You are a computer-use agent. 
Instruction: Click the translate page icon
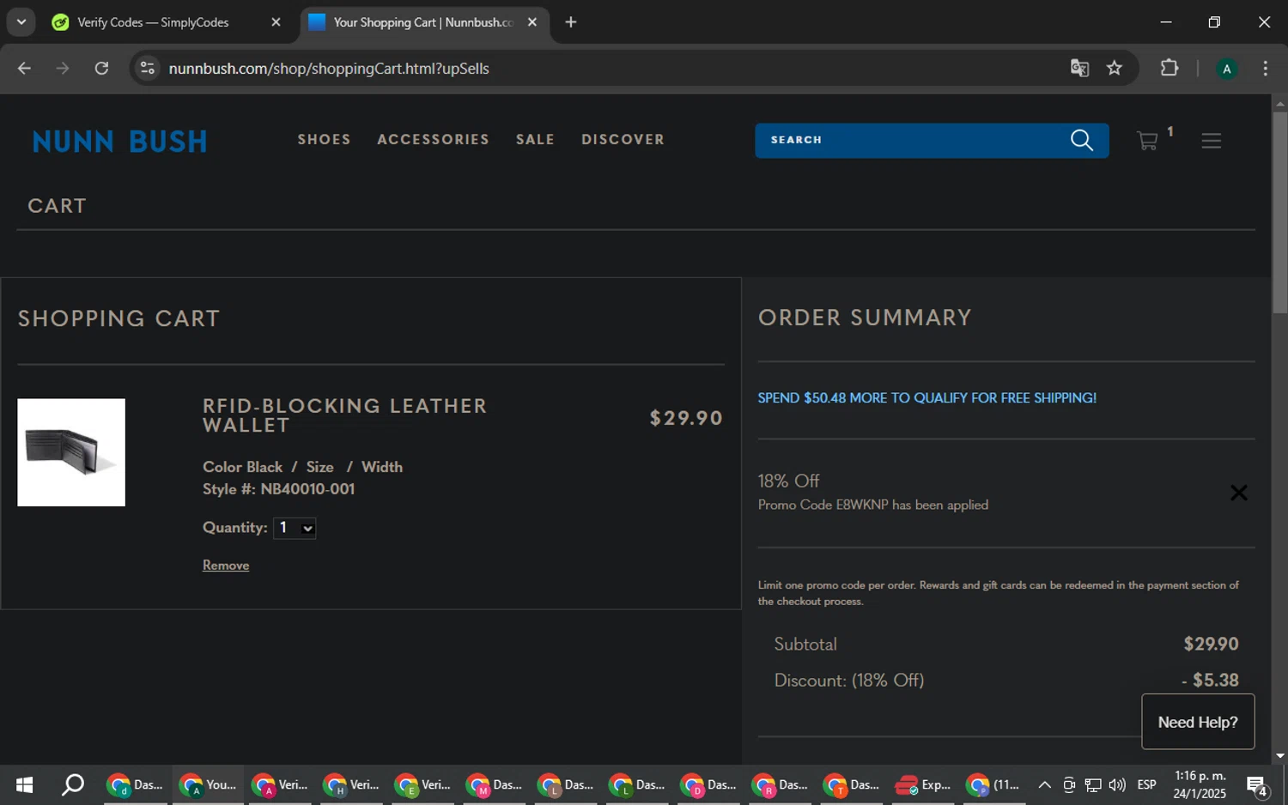pyautogui.click(x=1079, y=69)
